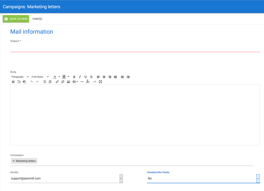The image size is (264, 191).
Task: Click into the Subject input field
Action: tap(135, 48)
